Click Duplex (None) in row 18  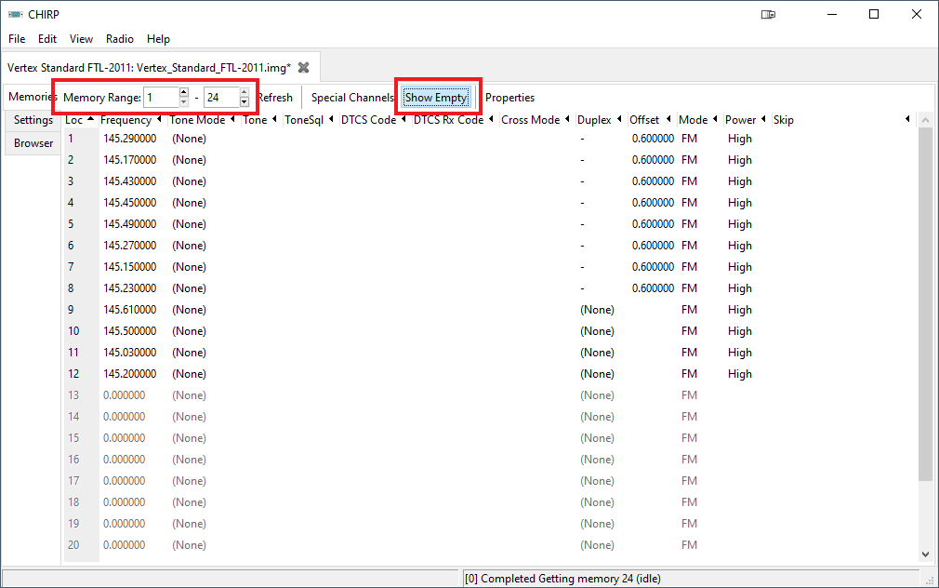tap(597, 502)
